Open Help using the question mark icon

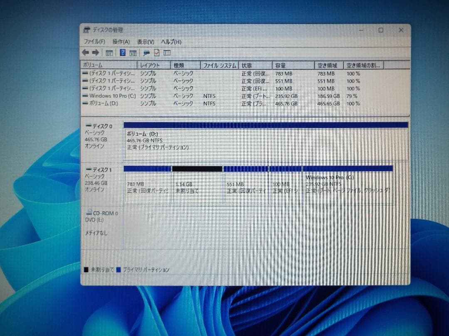[123, 53]
